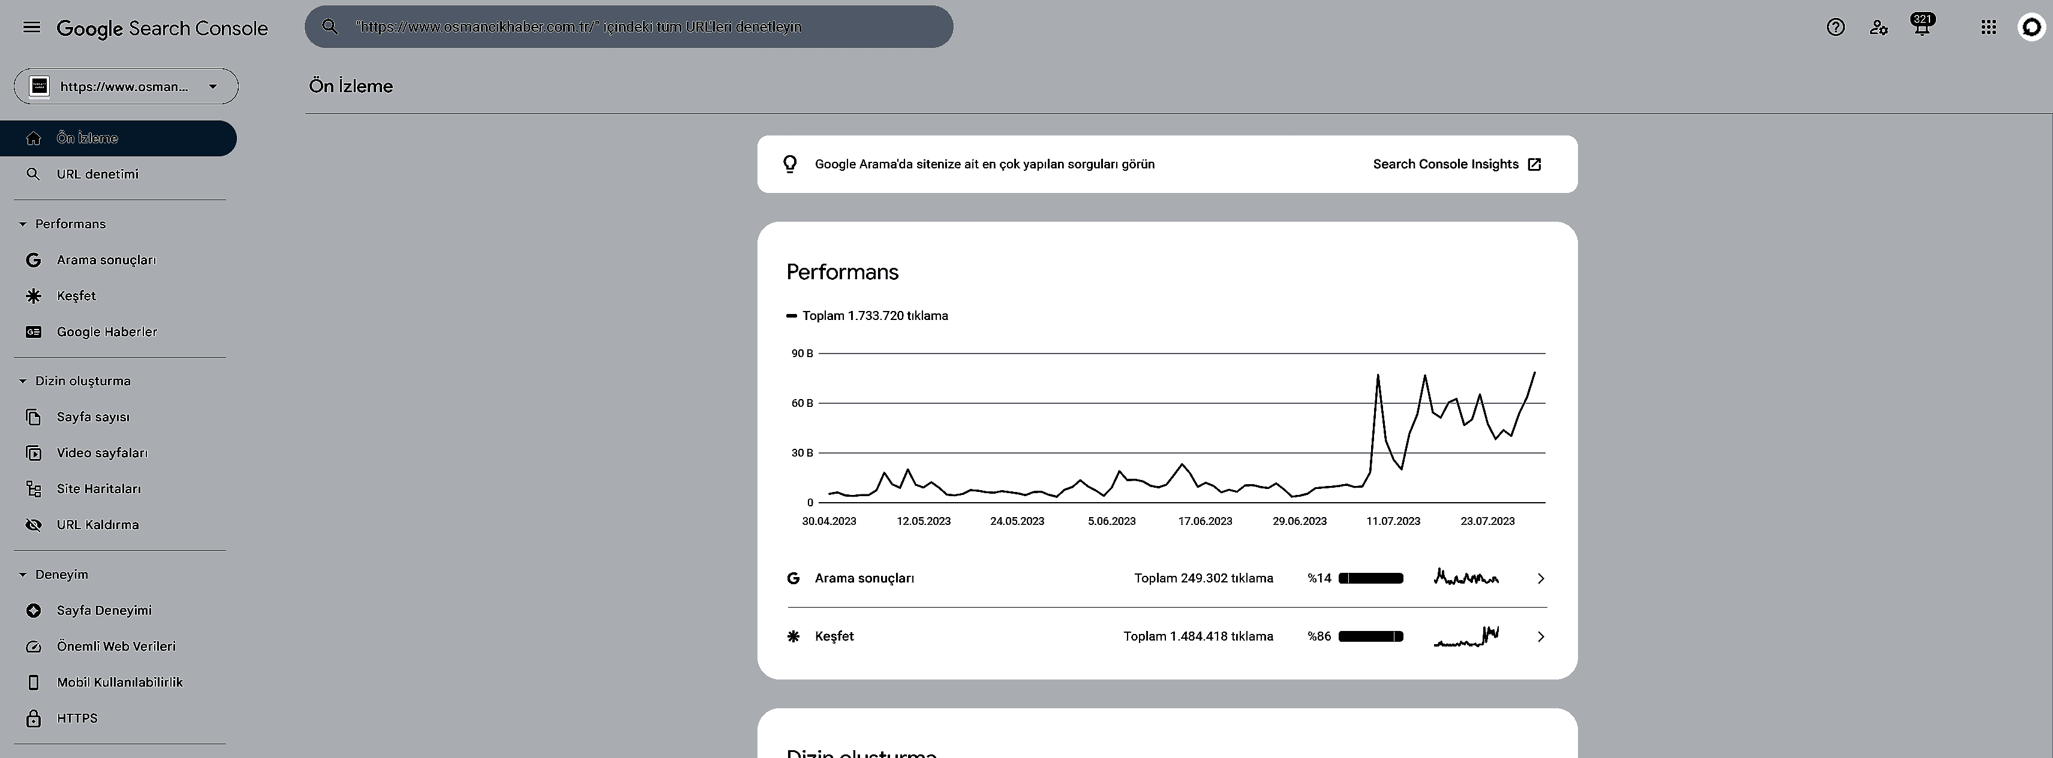Click the Toplam 1.733.720 tıklama legend

pos(868,315)
